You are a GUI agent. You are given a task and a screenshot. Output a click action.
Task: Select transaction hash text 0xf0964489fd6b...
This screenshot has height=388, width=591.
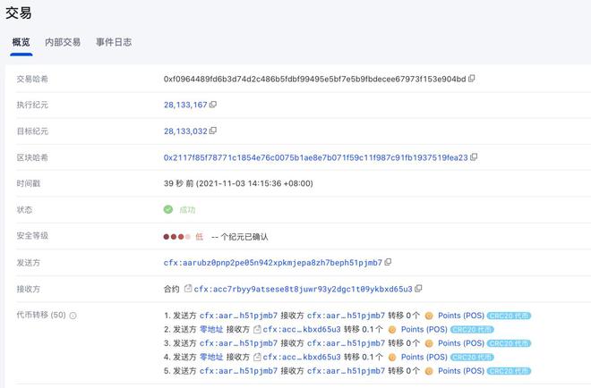tap(314, 79)
